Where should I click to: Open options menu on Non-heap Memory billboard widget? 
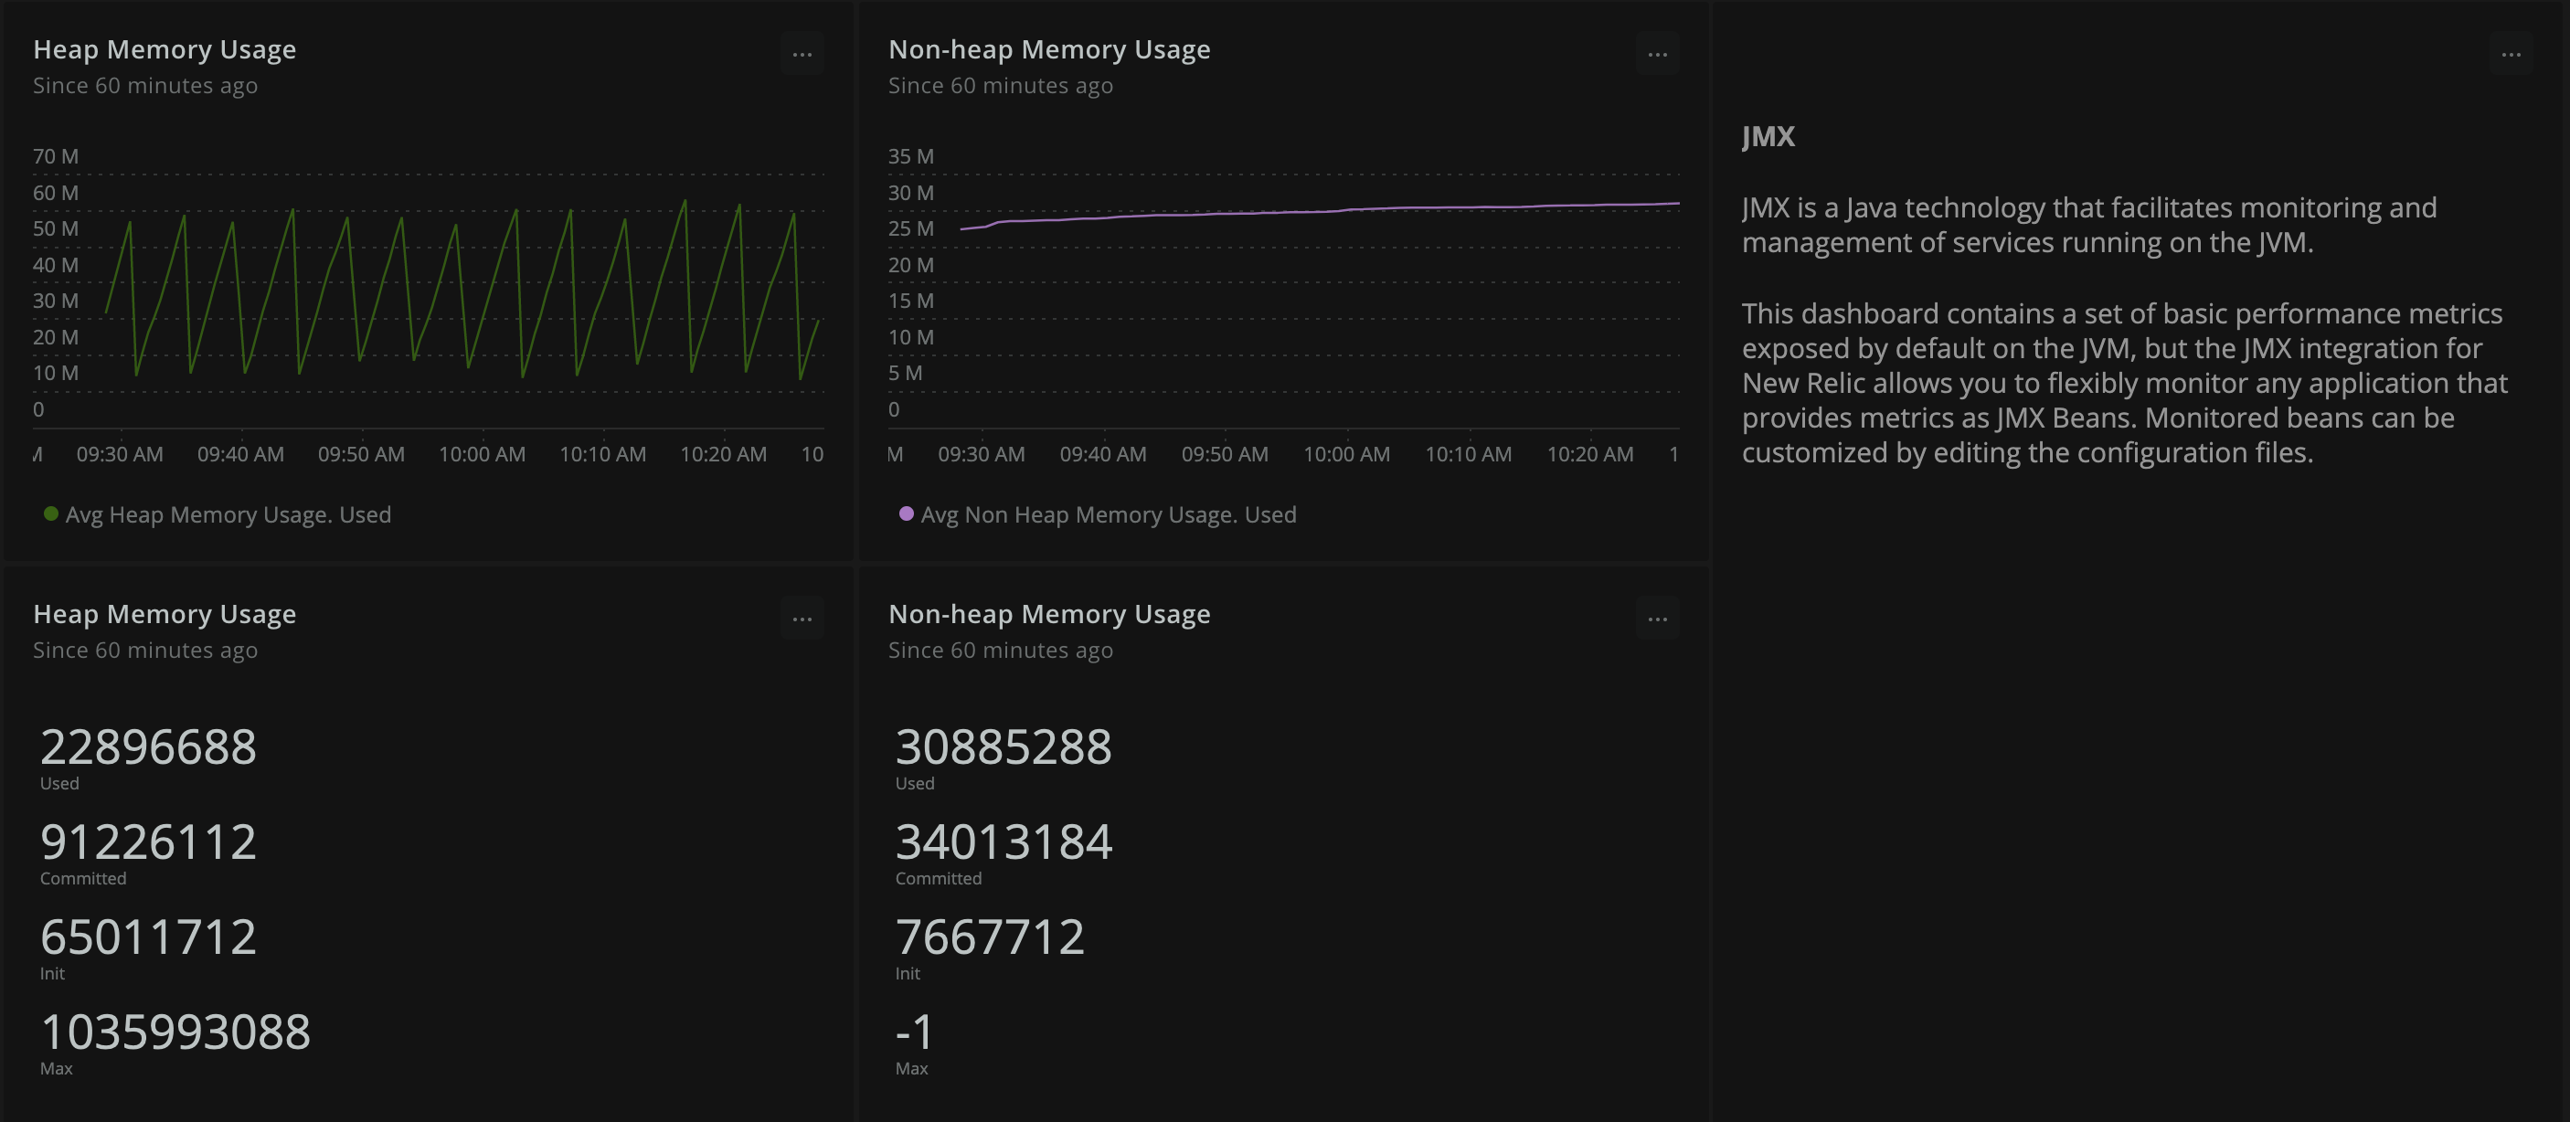point(1657,619)
